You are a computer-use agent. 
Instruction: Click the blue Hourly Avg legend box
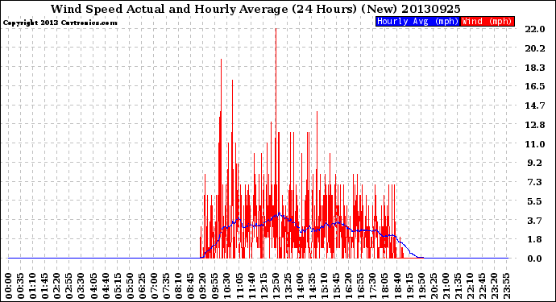[417, 21]
